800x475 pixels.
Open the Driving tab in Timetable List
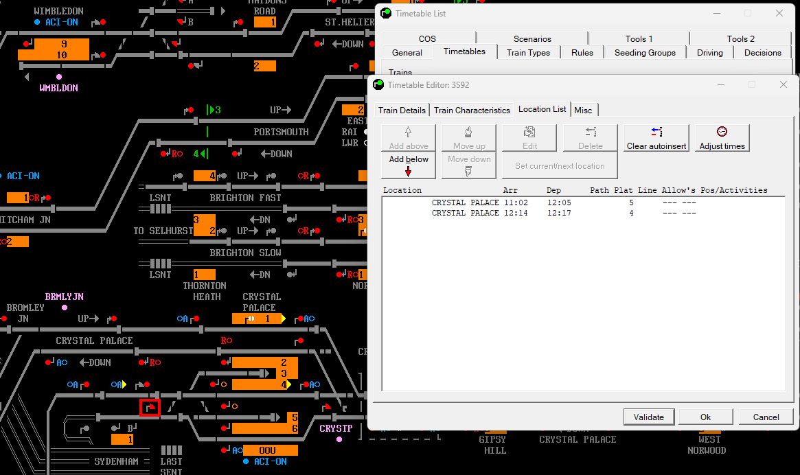pyautogui.click(x=709, y=53)
